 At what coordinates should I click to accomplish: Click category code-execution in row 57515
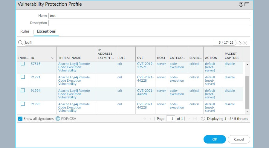point(177,65)
